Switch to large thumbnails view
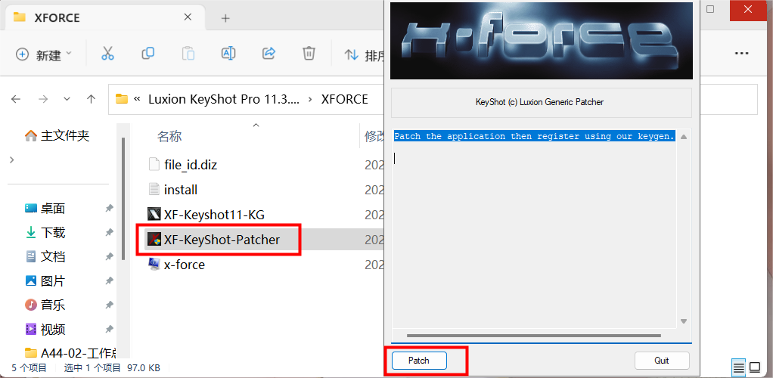Image resolution: width=773 pixels, height=378 pixels. [755, 368]
